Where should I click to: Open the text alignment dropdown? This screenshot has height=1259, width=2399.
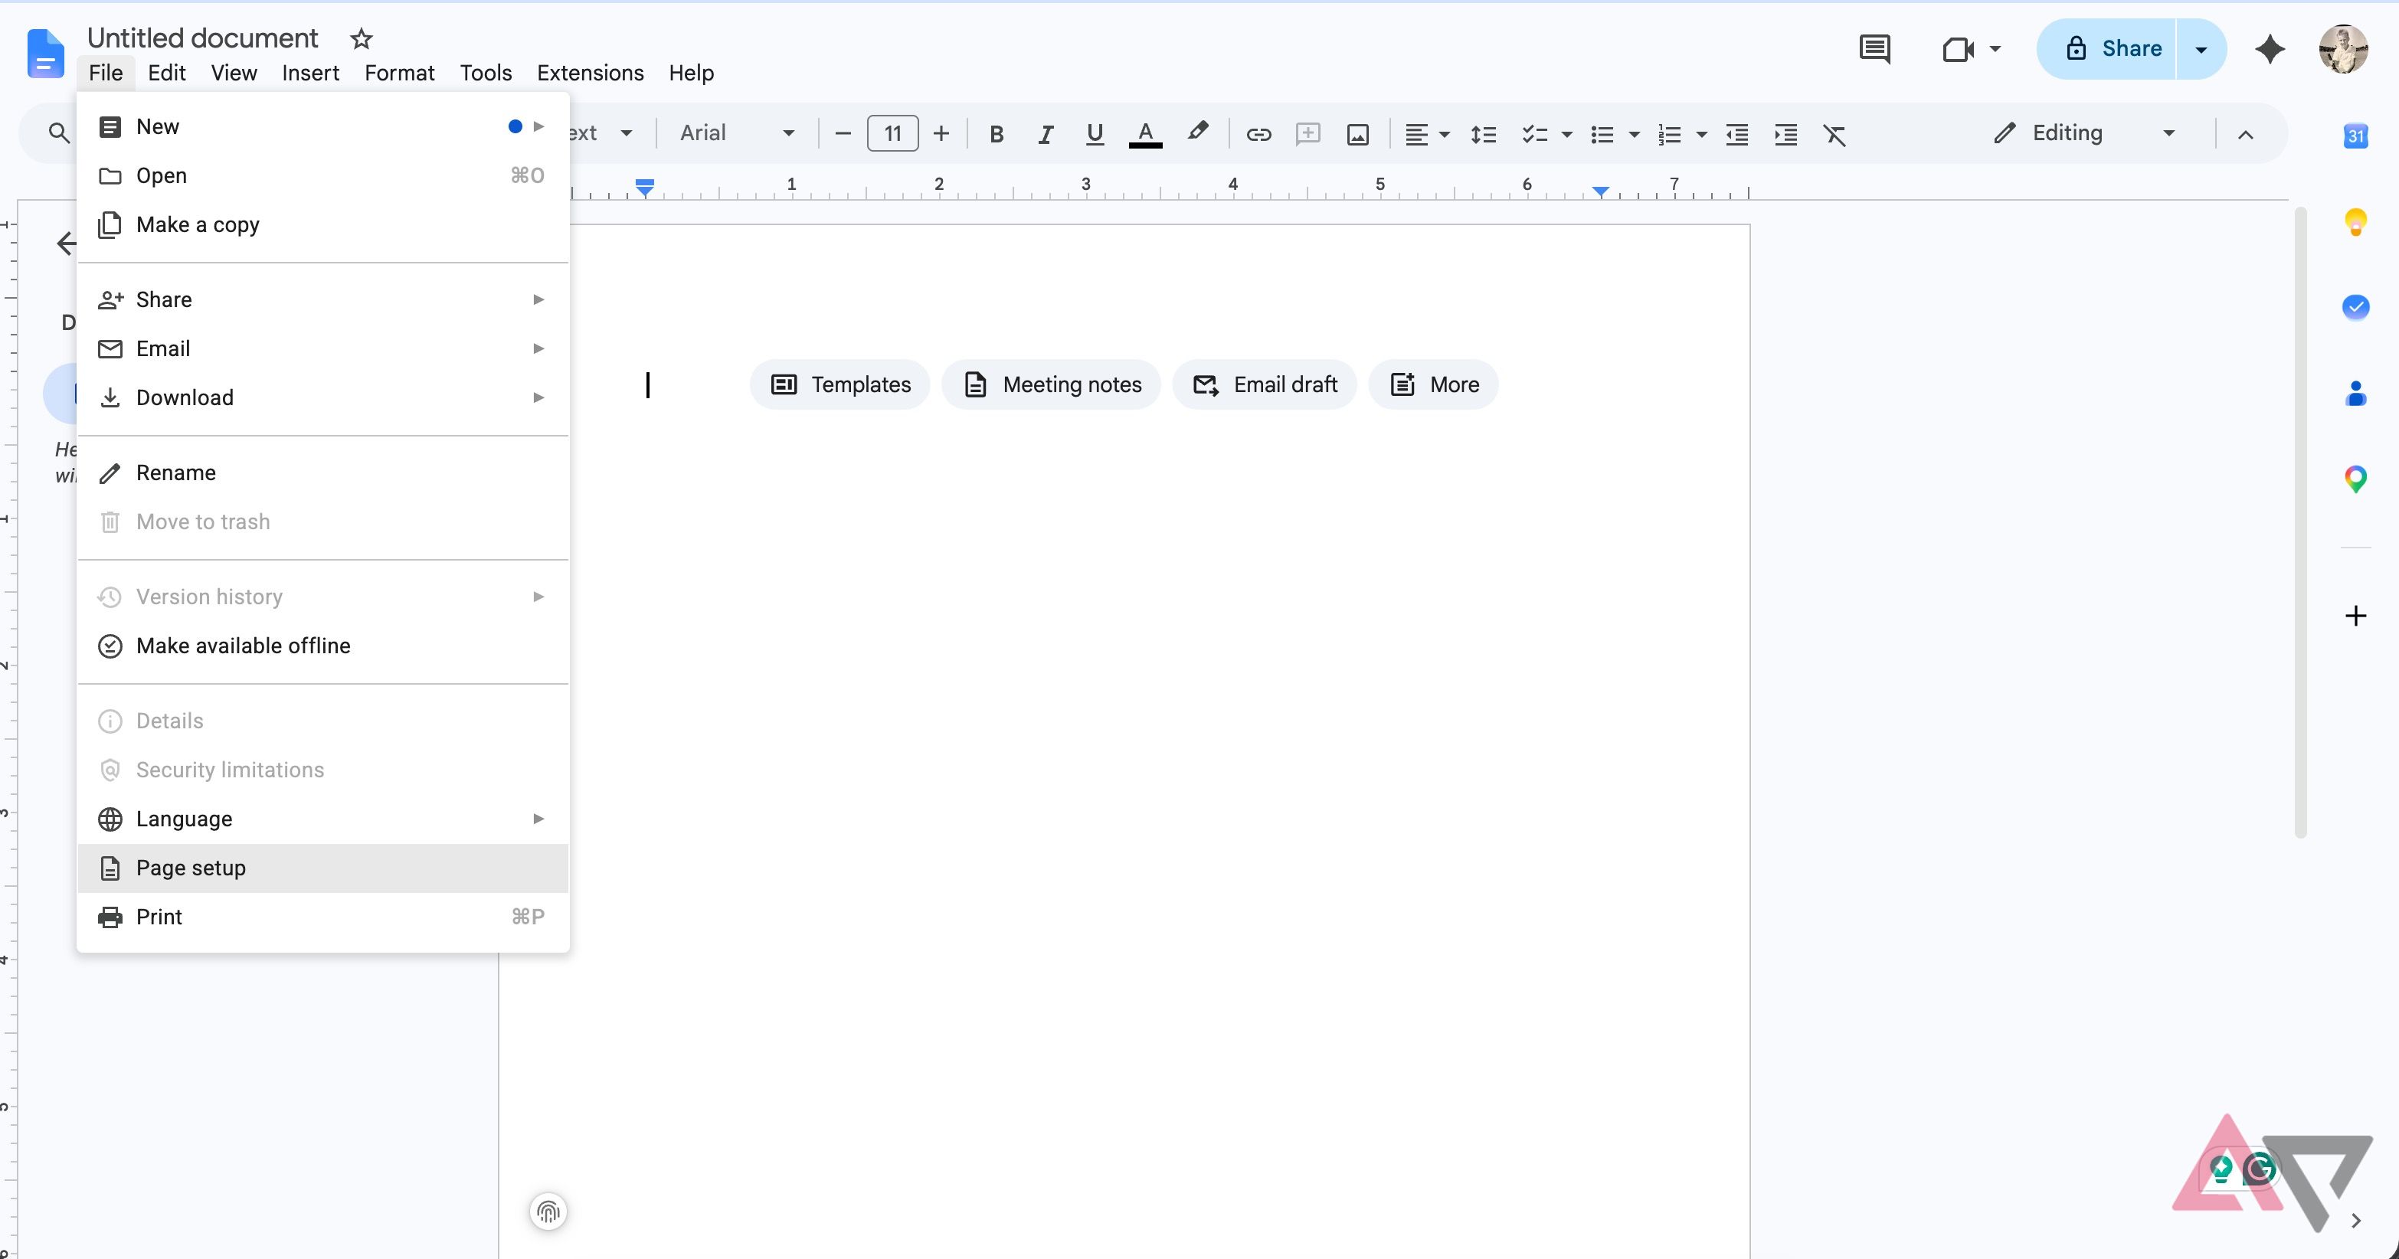tap(1427, 134)
